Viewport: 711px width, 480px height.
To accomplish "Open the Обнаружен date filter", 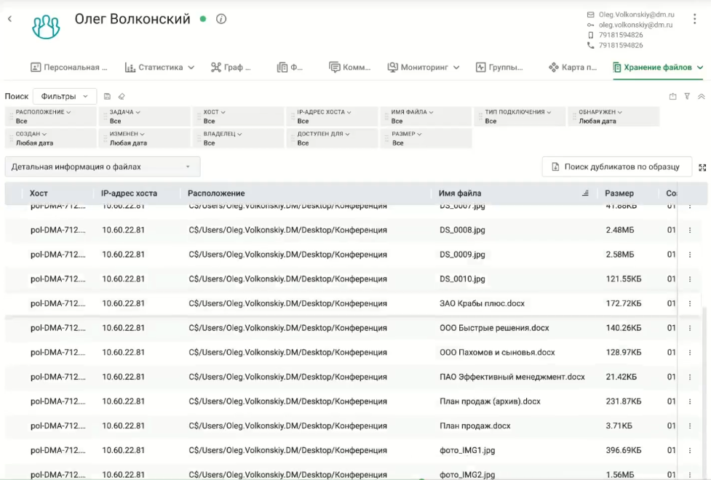I will 614,116.
